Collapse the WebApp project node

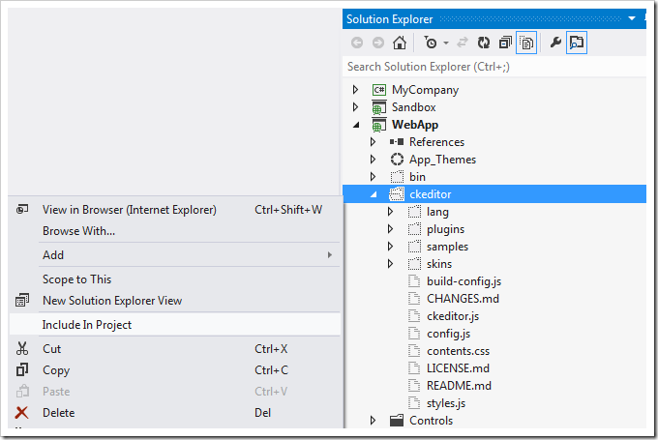tap(356, 125)
